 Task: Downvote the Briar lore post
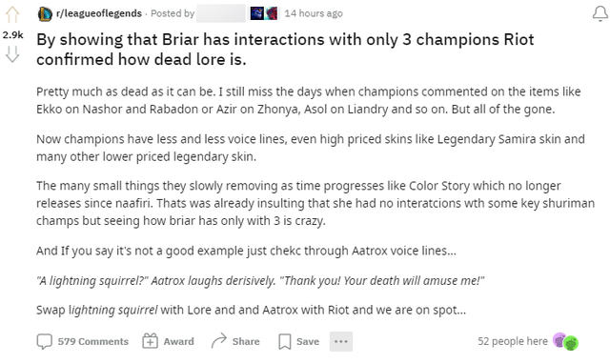point(12,54)
